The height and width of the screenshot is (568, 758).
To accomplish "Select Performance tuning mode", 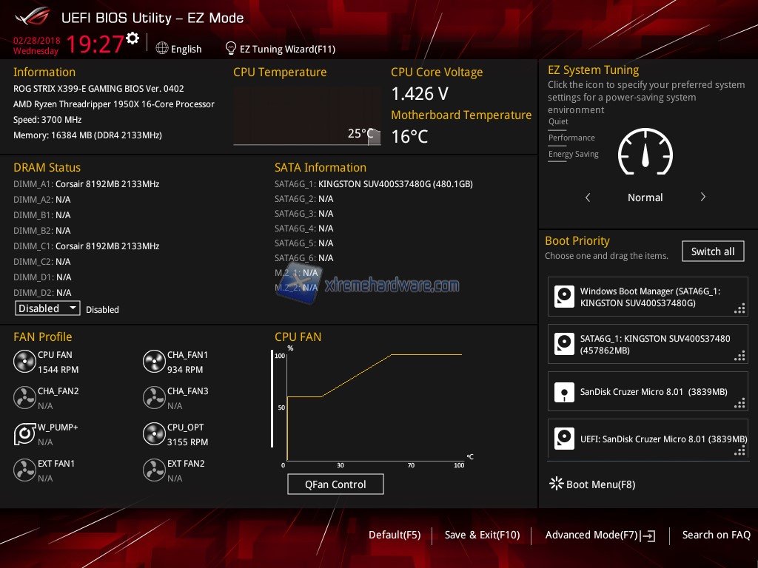I will [x=571, y=138].
